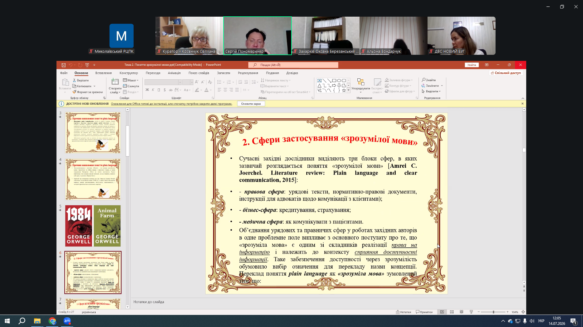Viewport: 583px width, 327px height.
Task: Open the Zoom app on the taskbar
Action: [67, 321]
